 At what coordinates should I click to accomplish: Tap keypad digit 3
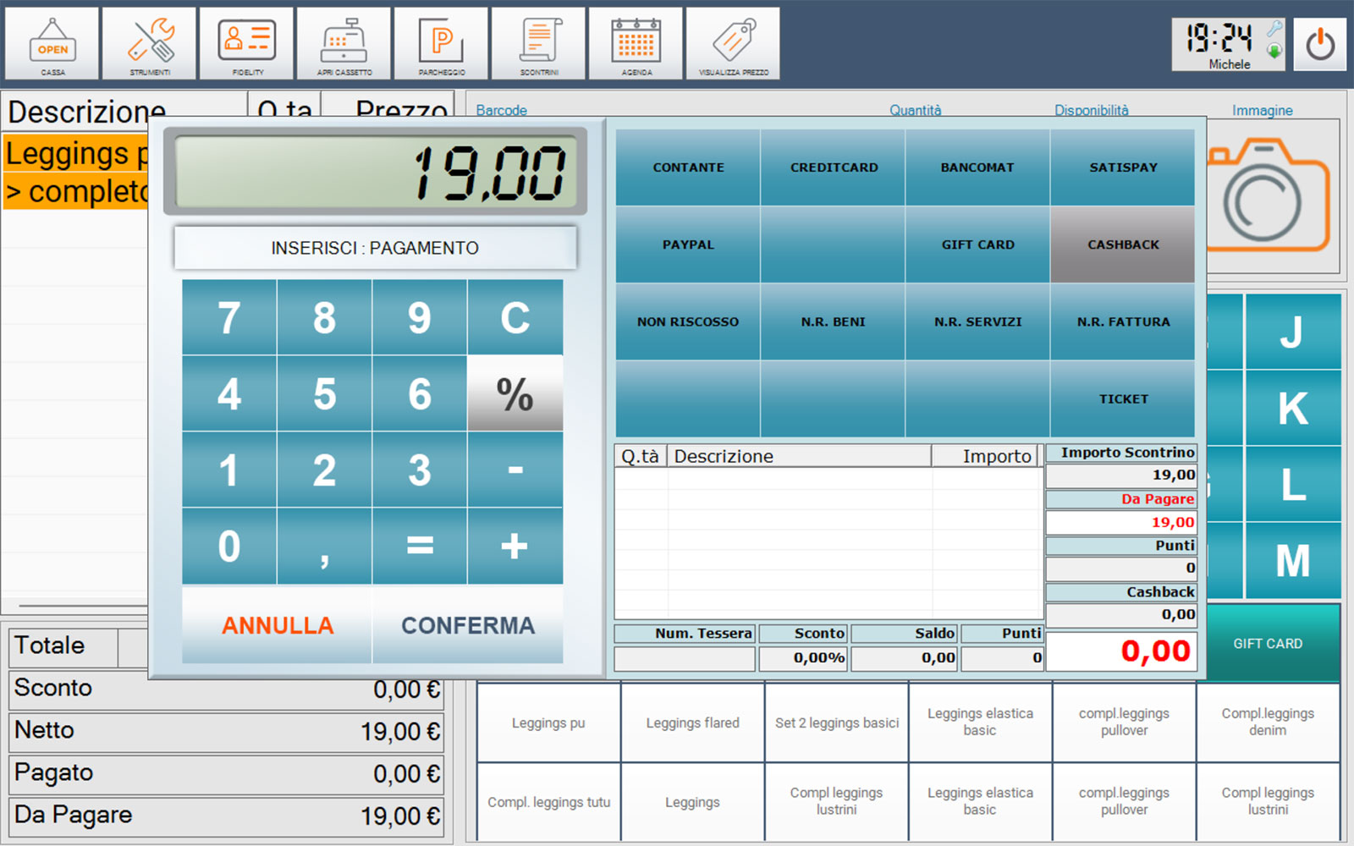420,470
